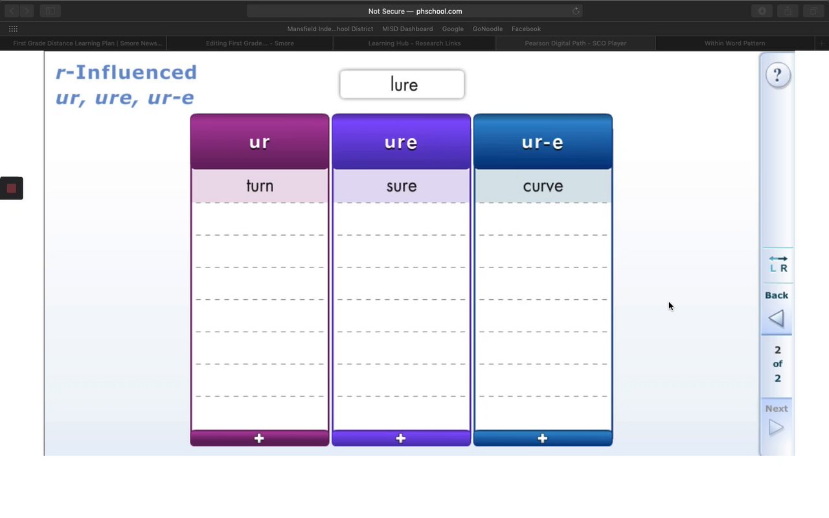Open the Share toolbar icon
The width and height of the screenshot is (829, 518).
pos(788,11)
